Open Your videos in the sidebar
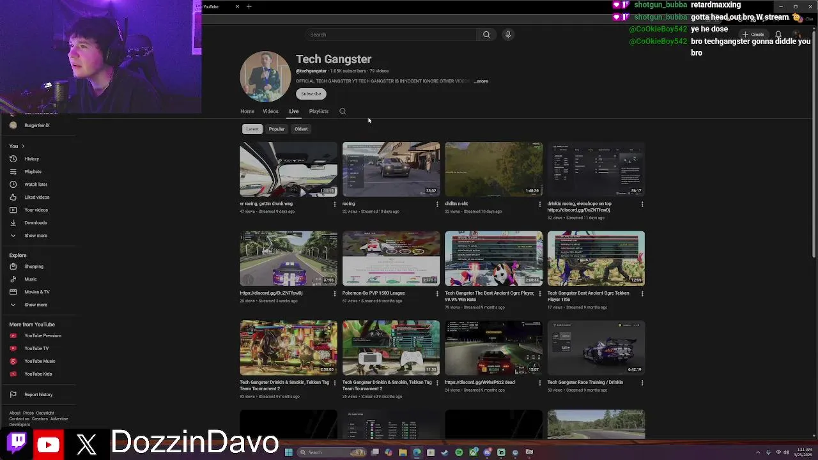 point(36,210)
